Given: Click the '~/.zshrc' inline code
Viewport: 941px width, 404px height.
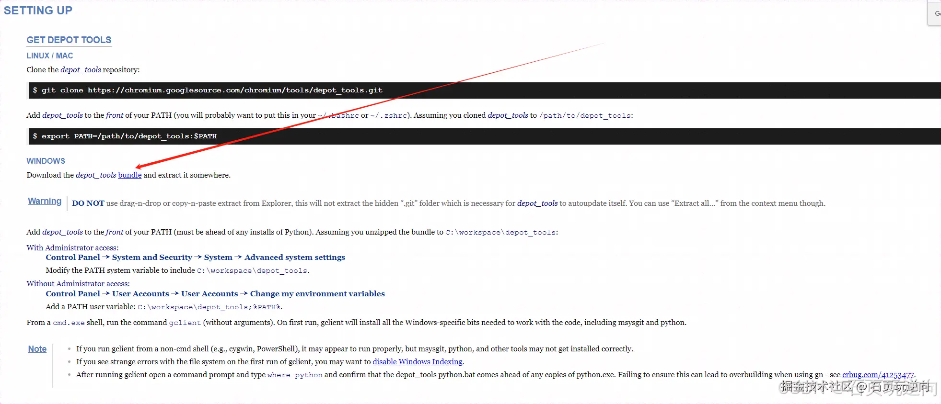Looking at the screenshot, I should (x=389, y=116).
